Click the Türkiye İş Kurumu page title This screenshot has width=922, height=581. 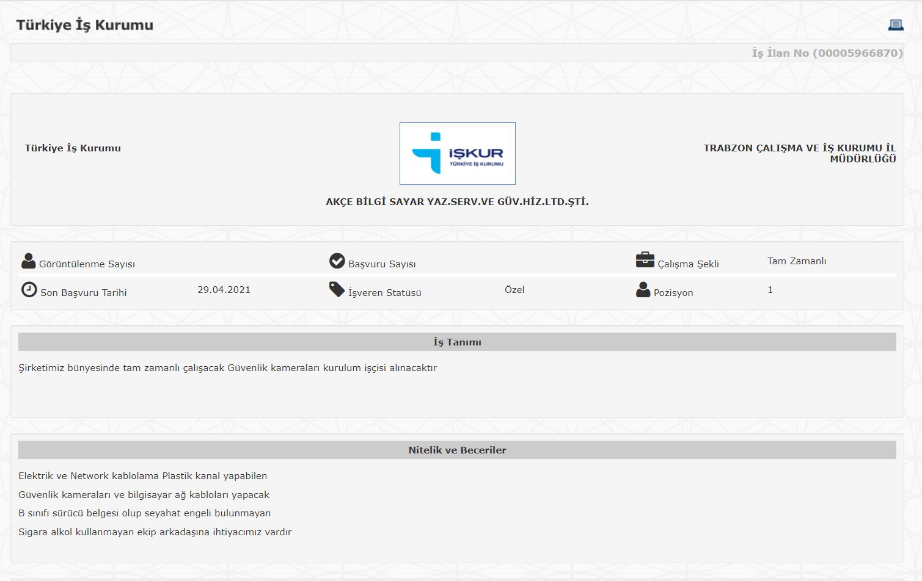(x=84, y=25)
